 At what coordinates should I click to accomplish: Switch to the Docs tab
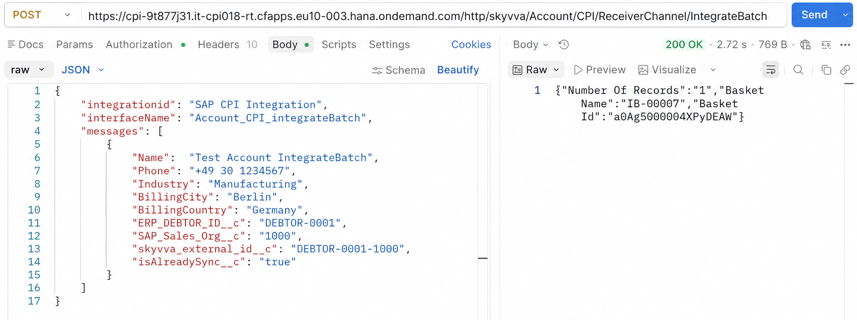[x=26, y=45]
